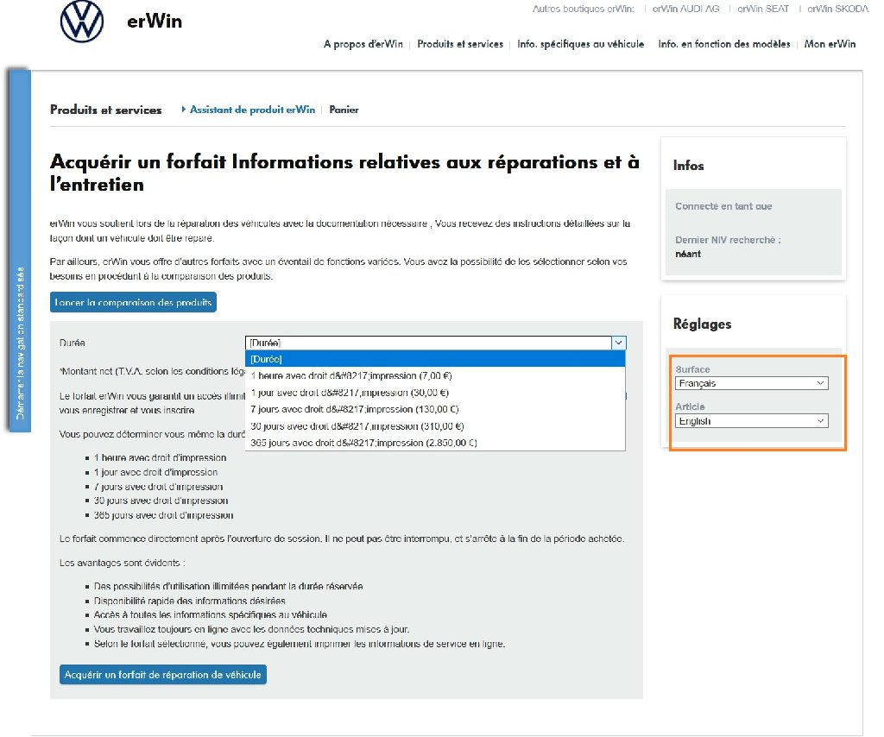This screenshot has width=884, height=737.
Task: Click the arrow before Assistant de produit erWin
Action: pyautogui.click(x=184, y=110)
